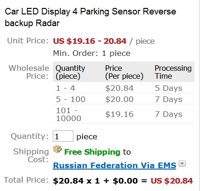Click the red US $20.84 total price

pos(172,181)
